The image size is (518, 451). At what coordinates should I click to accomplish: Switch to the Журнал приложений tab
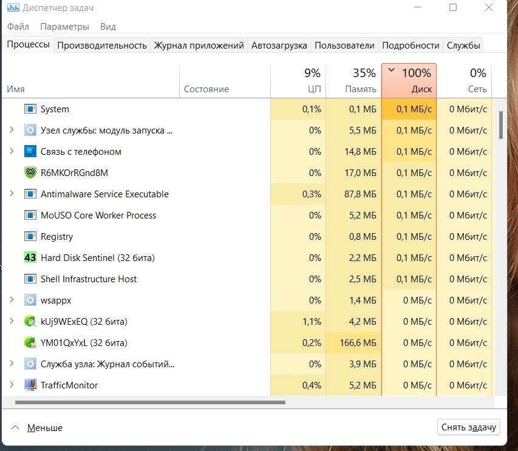pos(199,46)
